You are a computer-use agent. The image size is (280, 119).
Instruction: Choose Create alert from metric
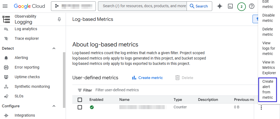[267, 89]
